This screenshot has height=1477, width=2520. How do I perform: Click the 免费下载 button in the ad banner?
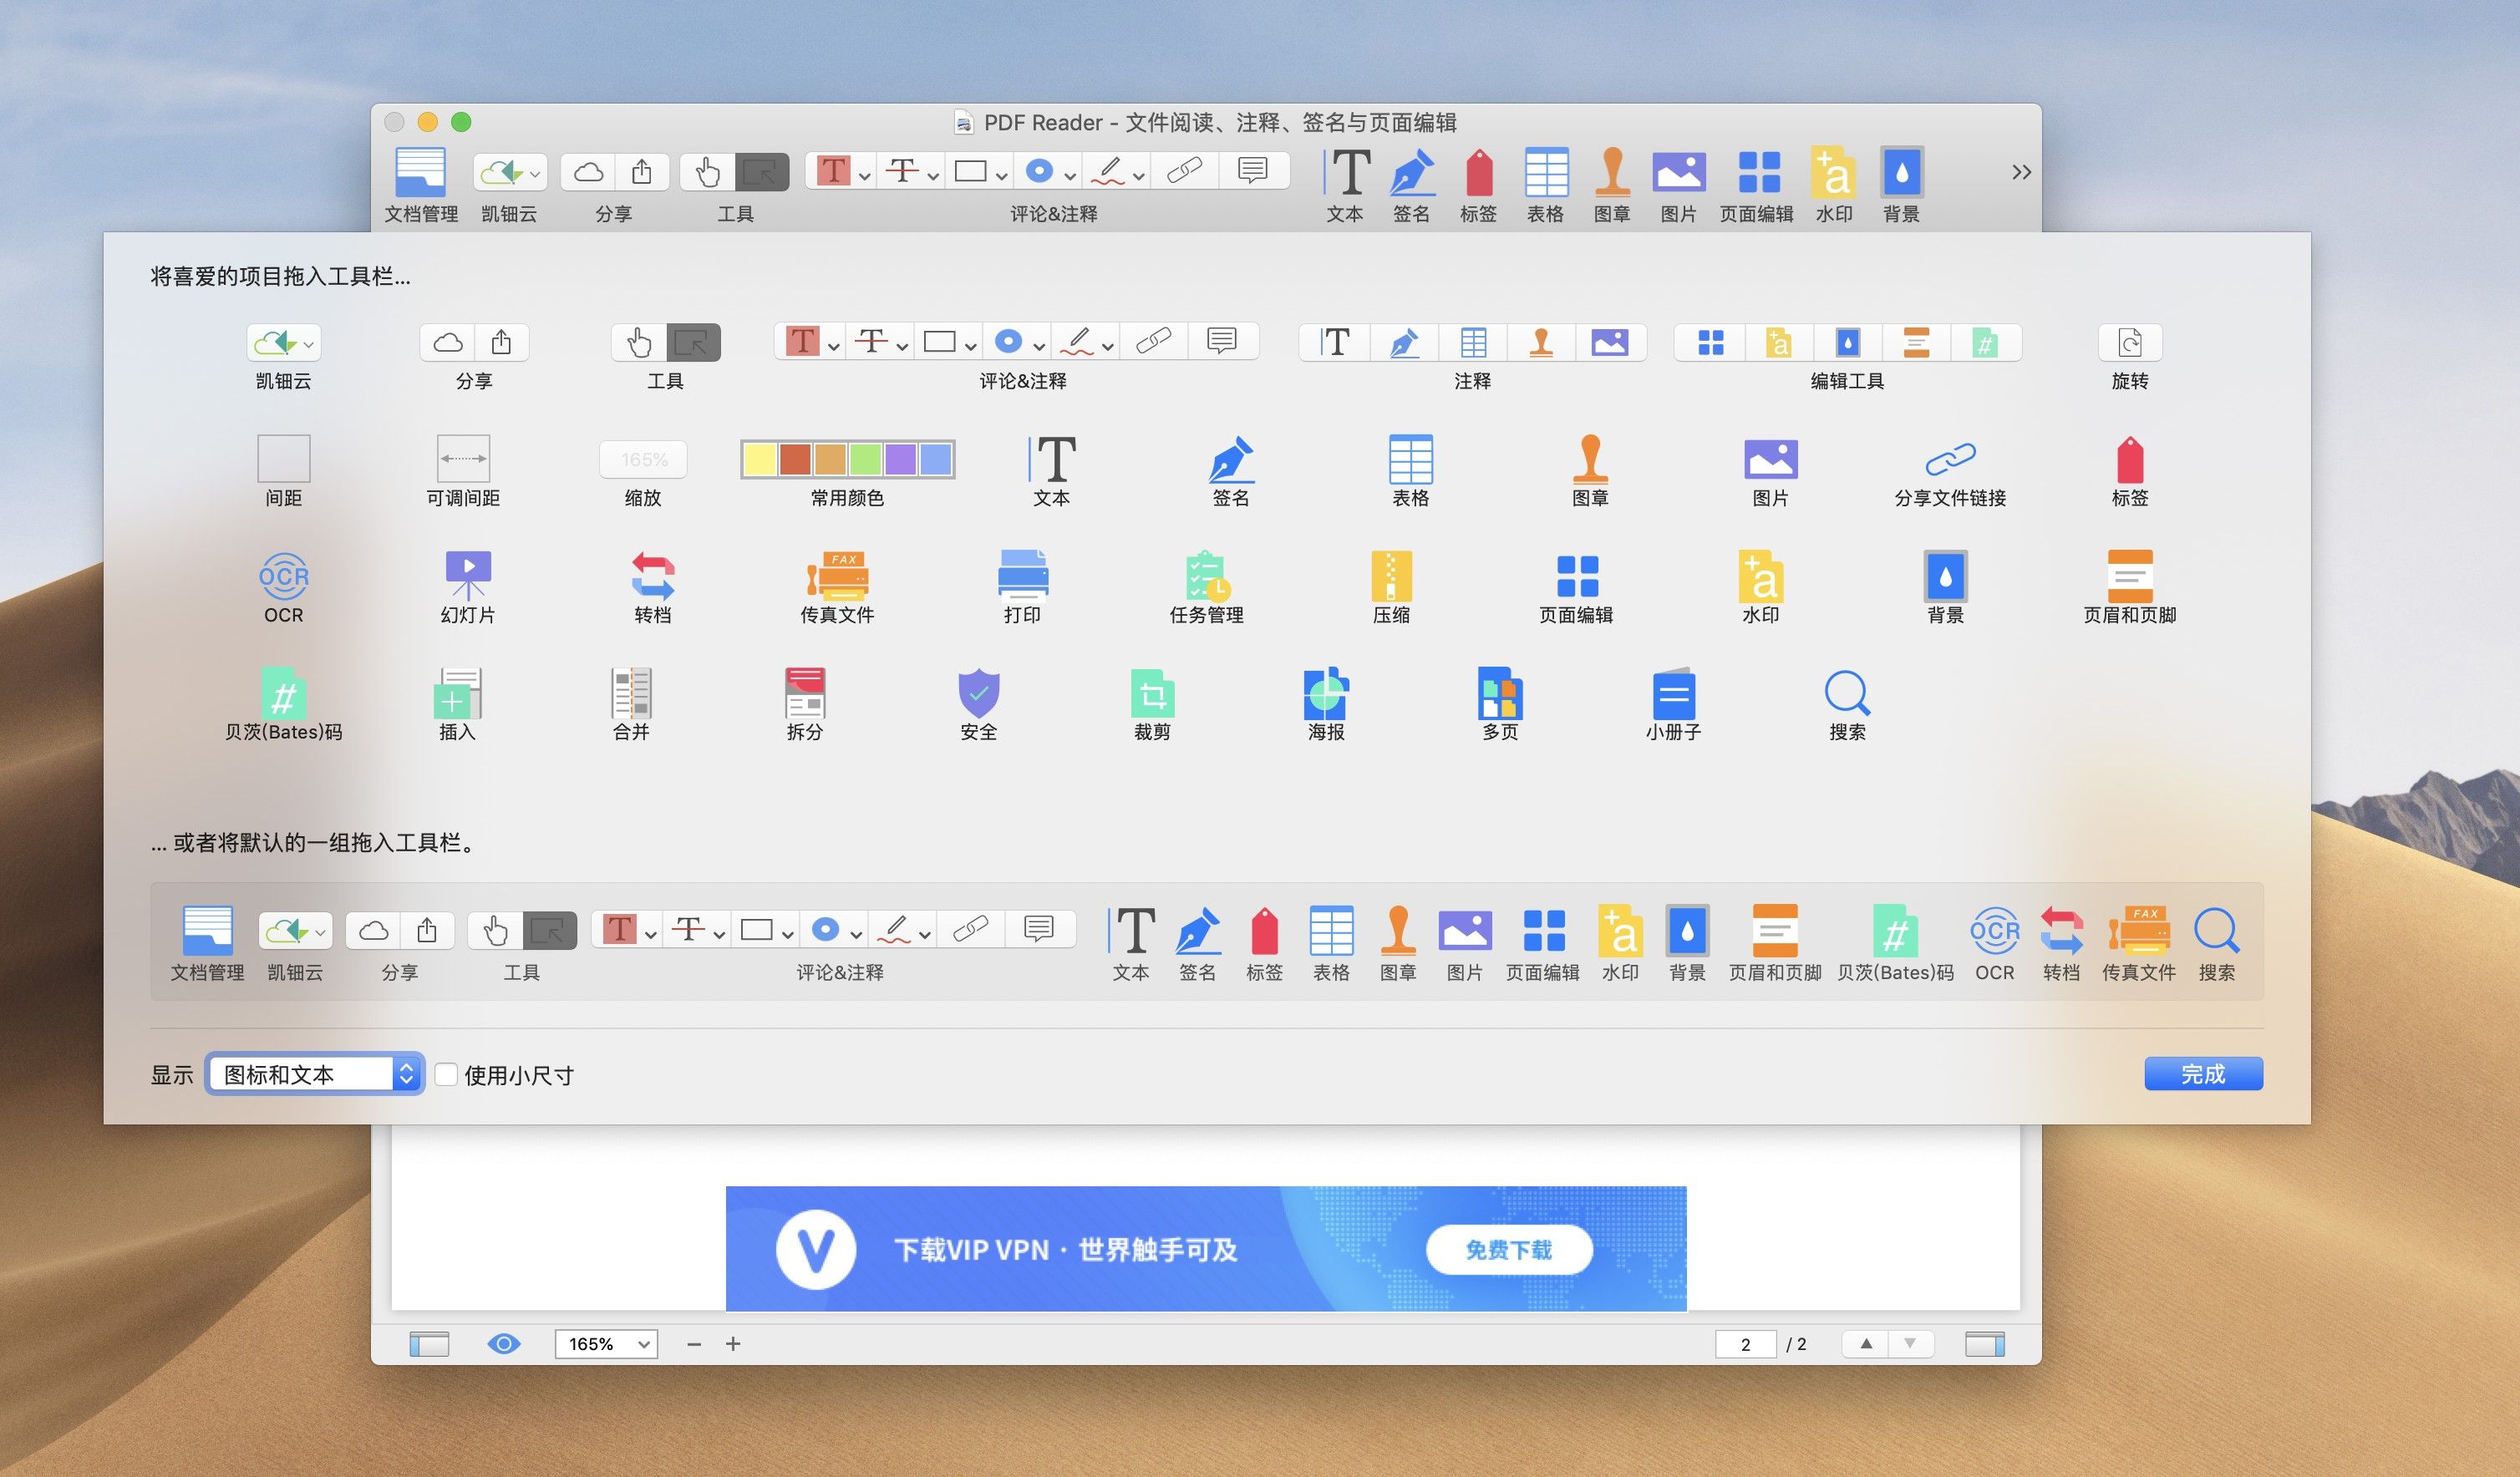[x=1508, y=1249]
